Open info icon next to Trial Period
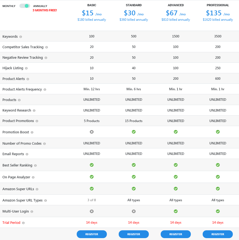 pyautogui.click(x=23, y=223)
